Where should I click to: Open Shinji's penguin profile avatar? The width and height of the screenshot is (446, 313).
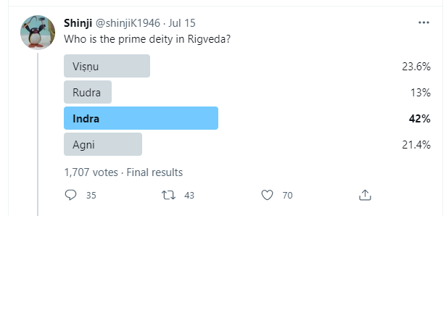(x=38, y=33)
